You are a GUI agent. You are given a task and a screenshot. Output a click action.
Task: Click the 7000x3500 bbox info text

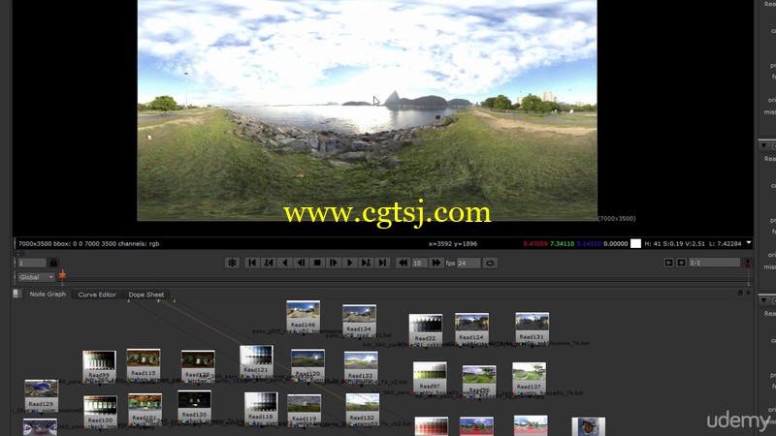[x=89, y=243]
